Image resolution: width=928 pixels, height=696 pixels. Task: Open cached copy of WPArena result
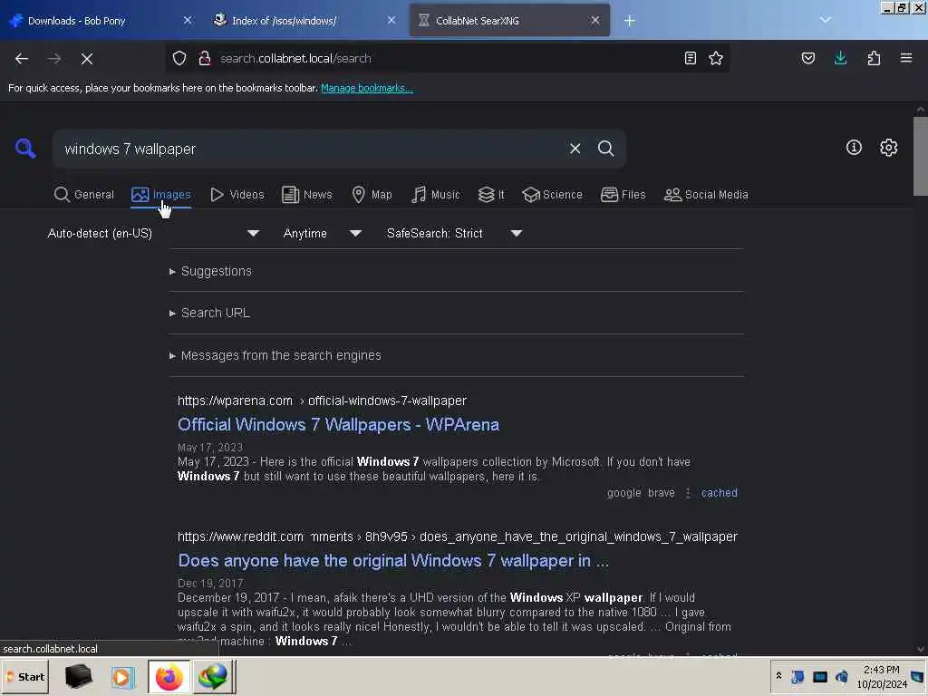(x=719, y=492)
